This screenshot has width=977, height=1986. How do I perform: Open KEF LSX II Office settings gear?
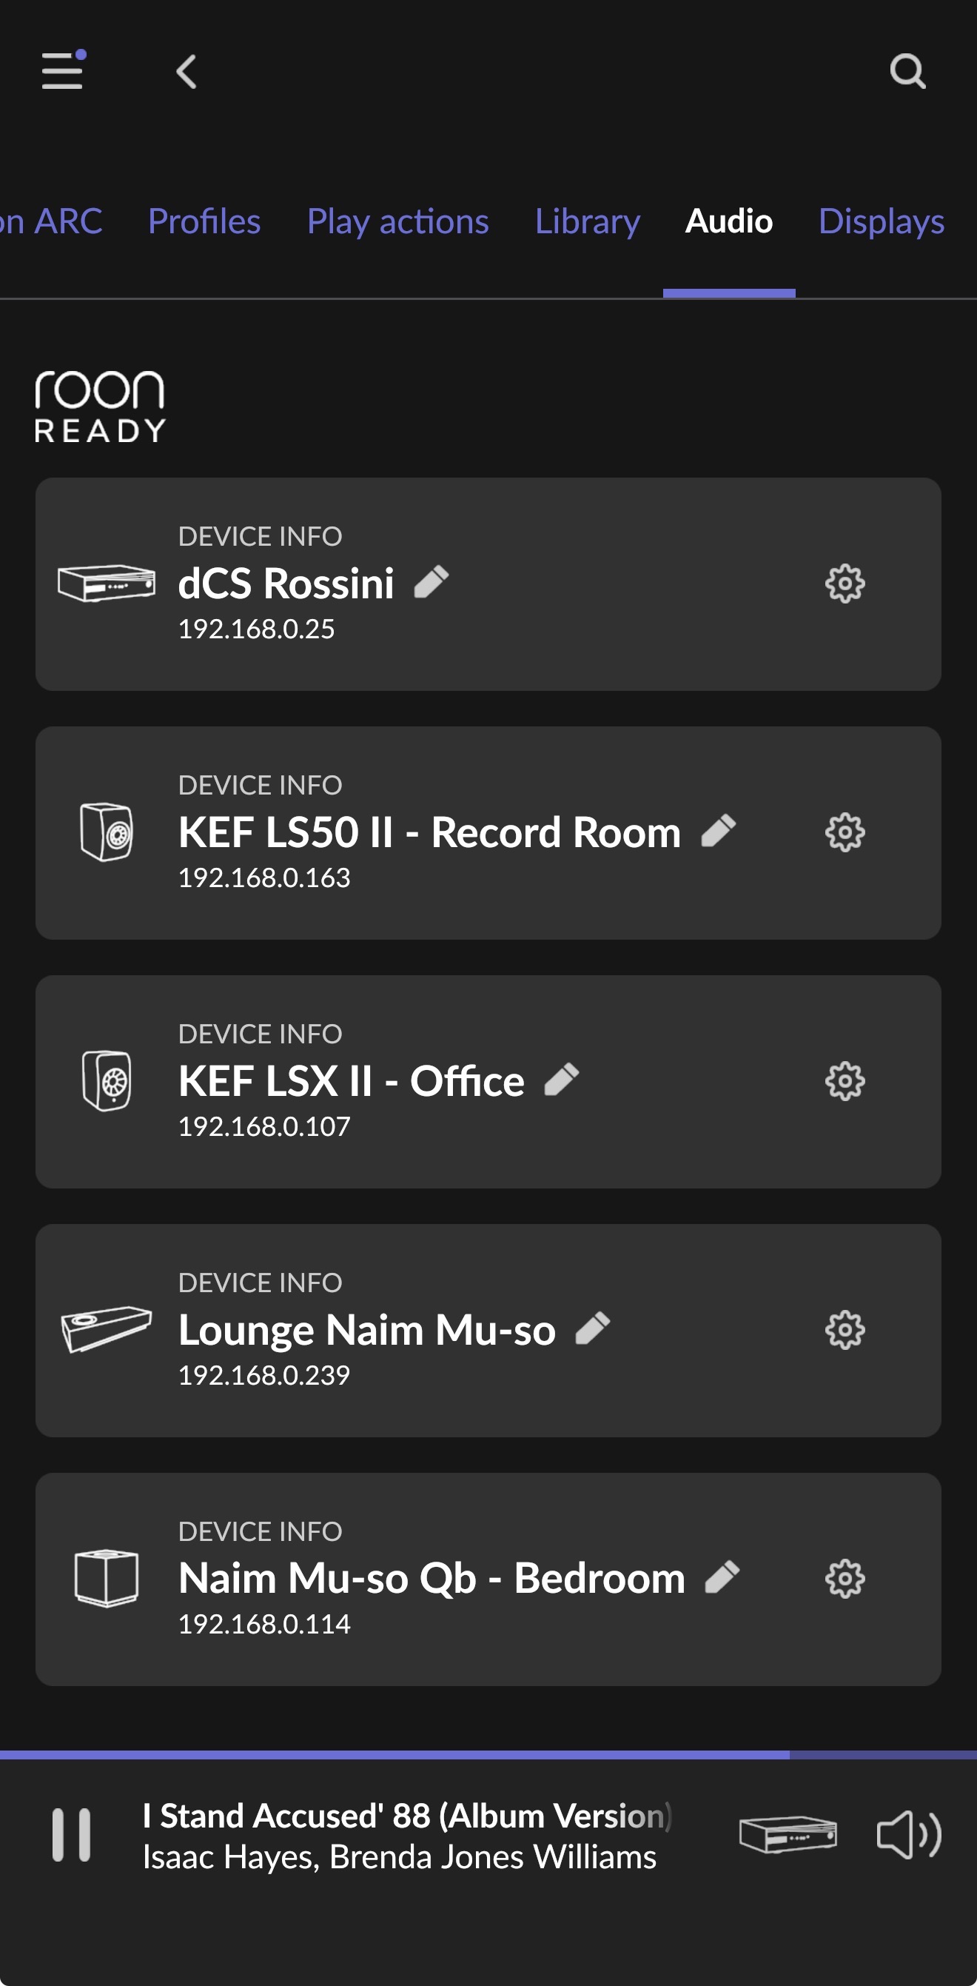point(845,1081)
